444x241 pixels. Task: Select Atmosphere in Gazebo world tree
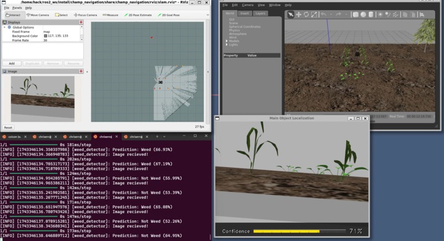tap(237, 34)
